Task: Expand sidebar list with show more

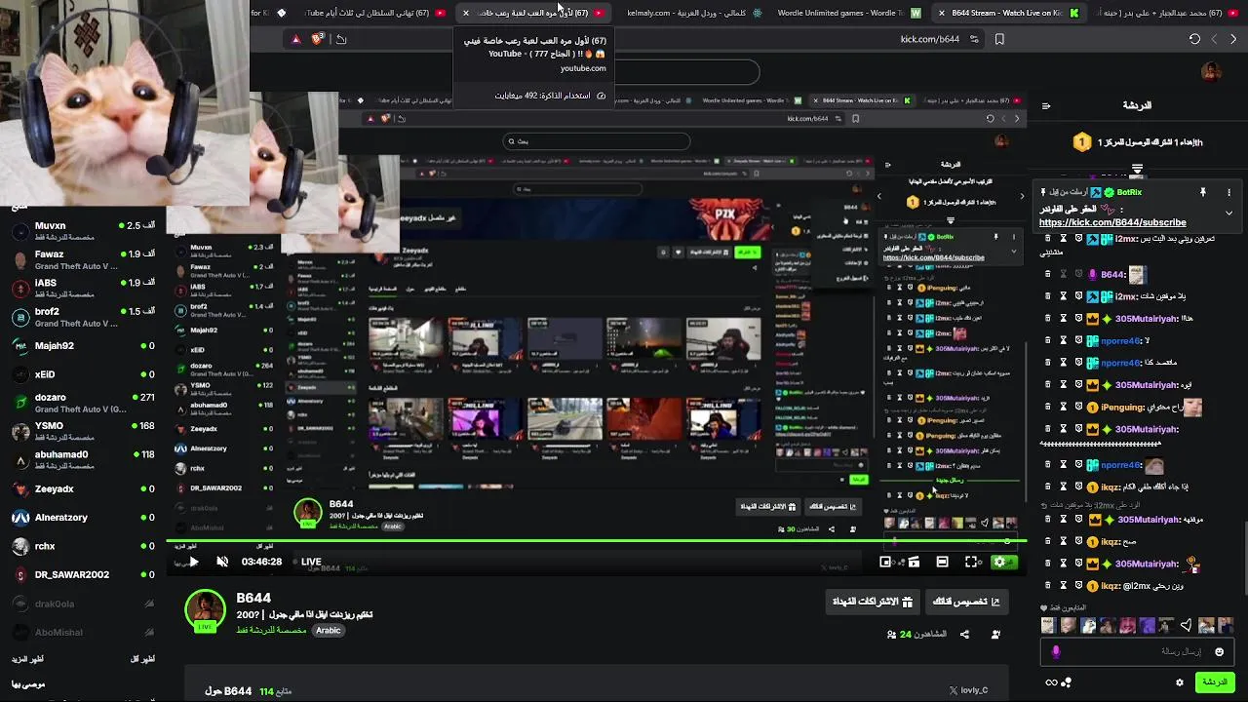Action: click(28, 659)
